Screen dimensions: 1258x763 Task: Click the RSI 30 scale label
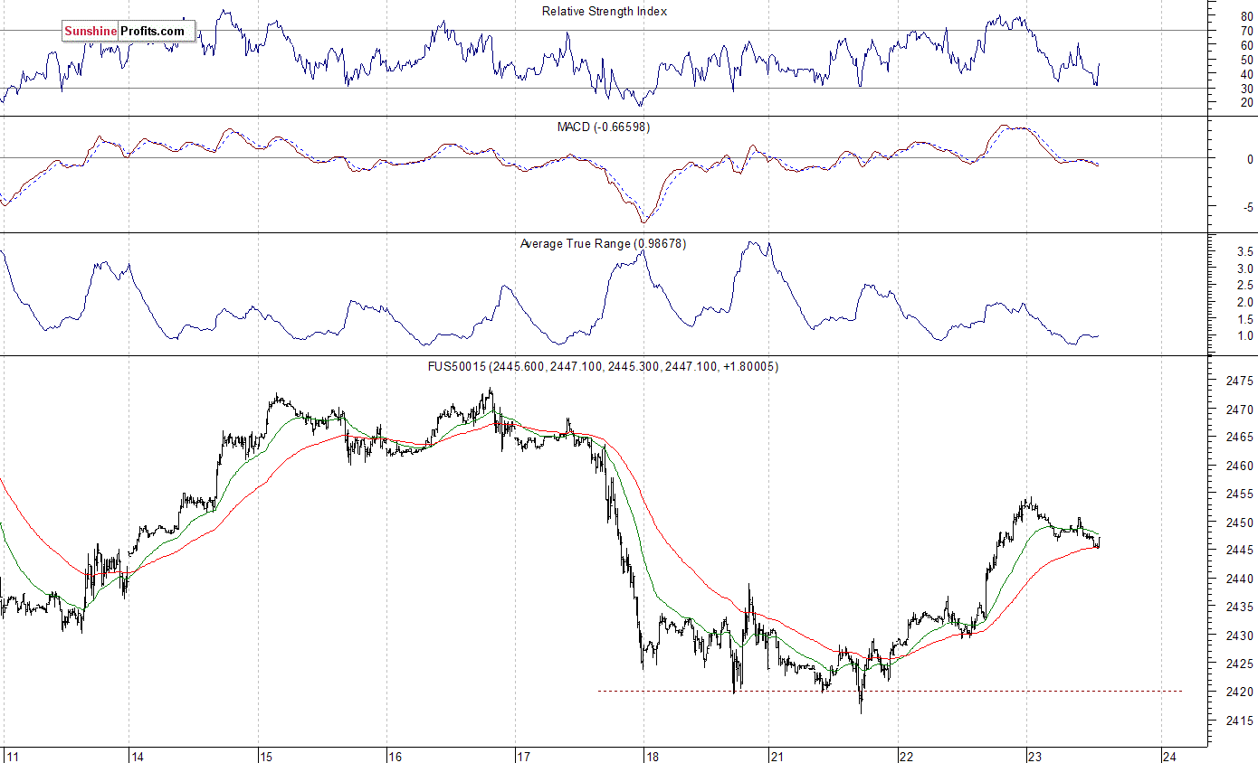pyautogui.click(x=1247, y=89)
